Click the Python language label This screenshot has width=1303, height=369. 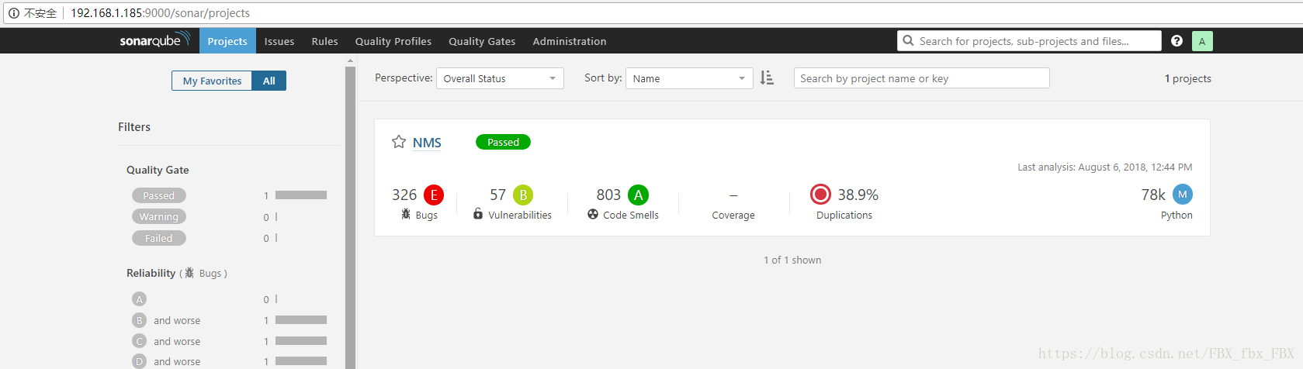pos(1177,215)
